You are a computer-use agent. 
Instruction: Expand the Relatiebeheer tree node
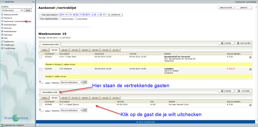click(2, 32)
